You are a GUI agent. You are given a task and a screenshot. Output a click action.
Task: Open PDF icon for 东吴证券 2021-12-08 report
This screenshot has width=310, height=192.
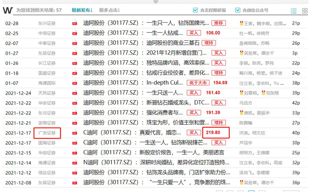(74, 182)
